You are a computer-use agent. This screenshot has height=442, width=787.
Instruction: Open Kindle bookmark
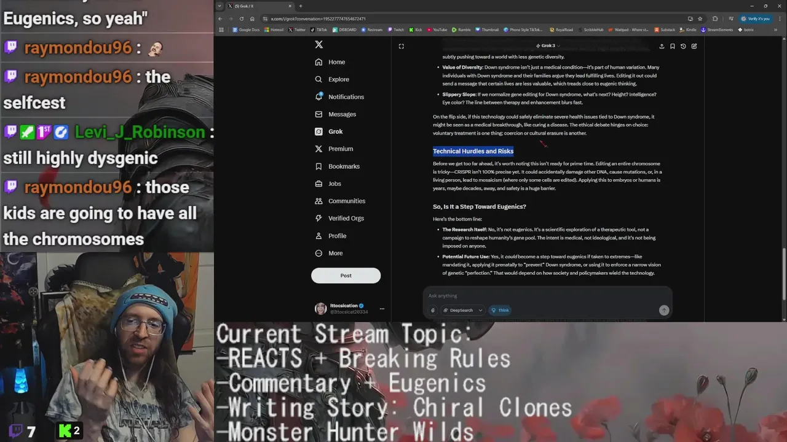[x=688, y=29]
